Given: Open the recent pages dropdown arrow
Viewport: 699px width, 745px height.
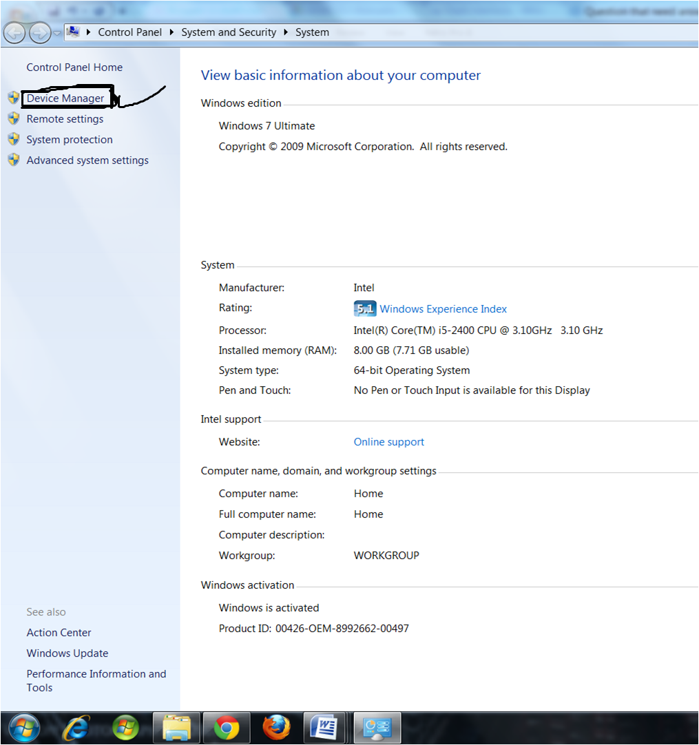Looking at the screenshot, I should click(57, 33).
